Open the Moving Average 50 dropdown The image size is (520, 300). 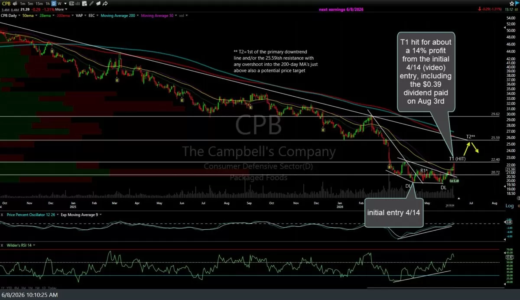(x=159, y=16)
